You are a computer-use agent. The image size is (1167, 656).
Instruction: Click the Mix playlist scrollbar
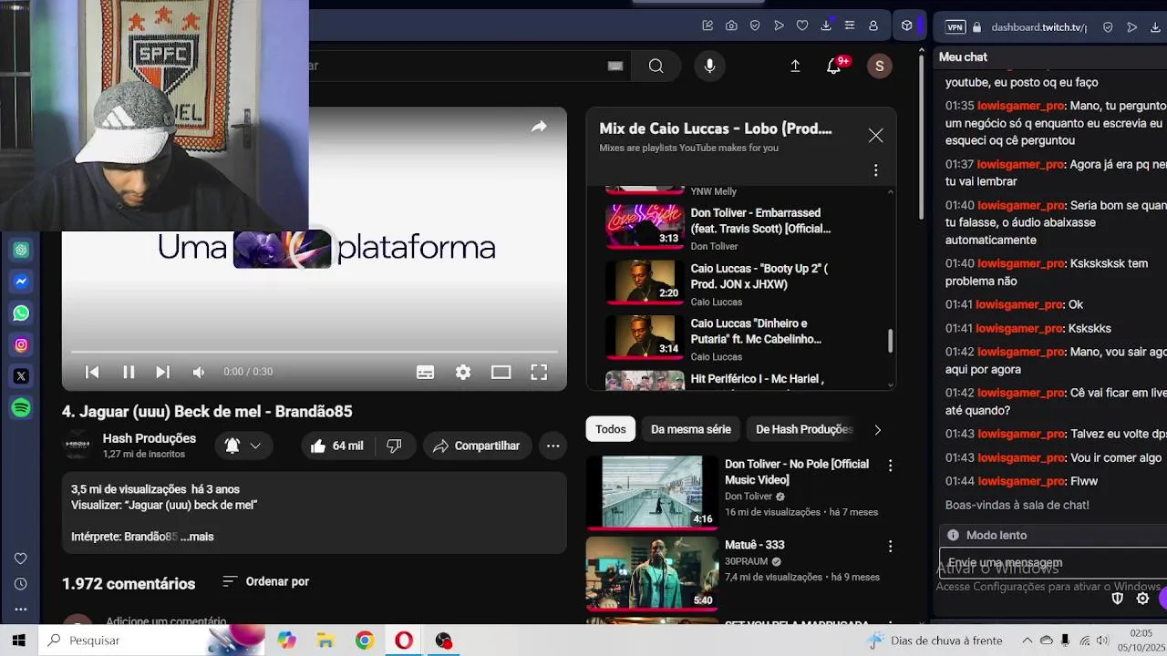coord(890,341)
